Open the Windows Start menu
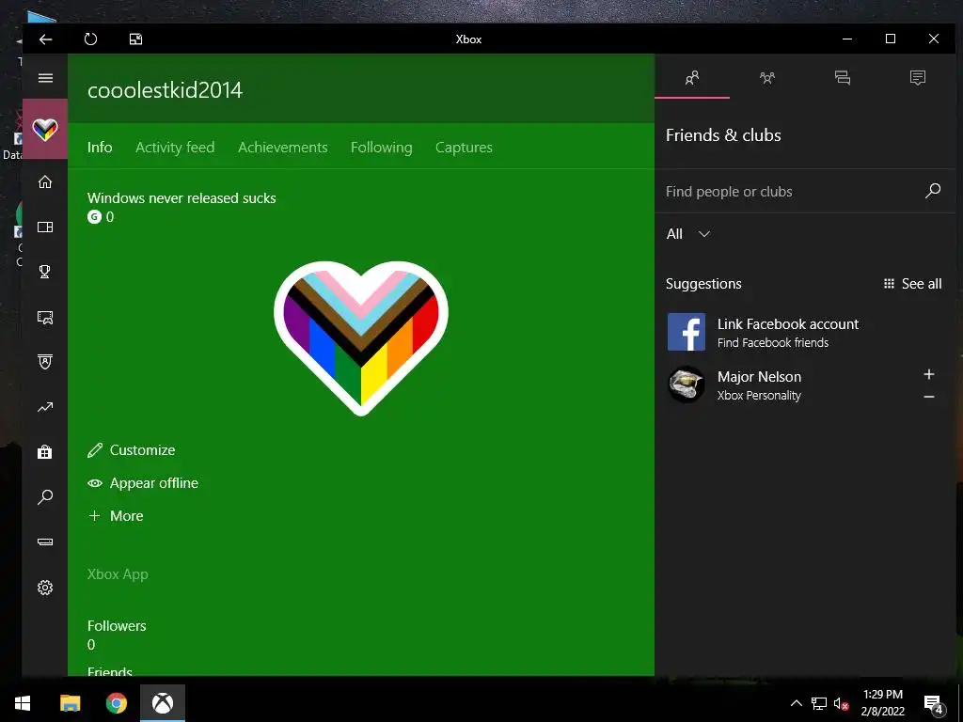The width and height of the screenshot is (963, 722). coord(23,703)
